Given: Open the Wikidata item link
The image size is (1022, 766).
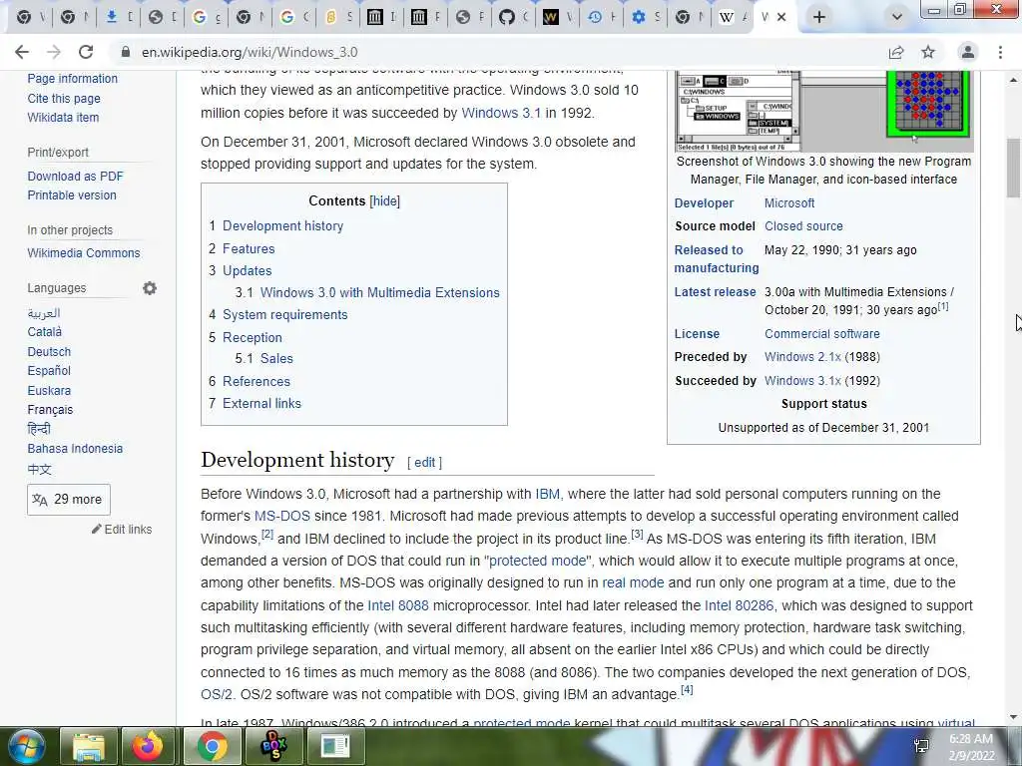Looking at the screenshot, I should click(x=63, y=118).
